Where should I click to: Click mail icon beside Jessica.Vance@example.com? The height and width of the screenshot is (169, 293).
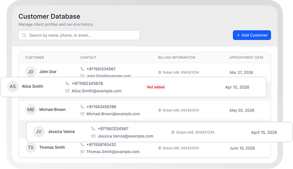pyautogui.click(x=93, y=136)
